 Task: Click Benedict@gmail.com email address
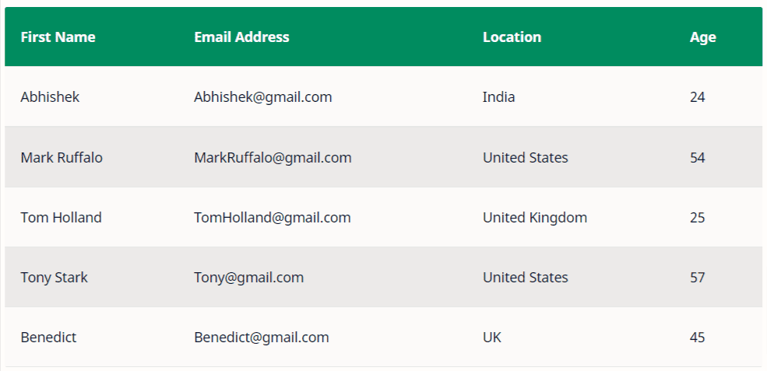click(262, 338)
